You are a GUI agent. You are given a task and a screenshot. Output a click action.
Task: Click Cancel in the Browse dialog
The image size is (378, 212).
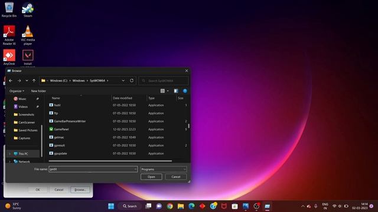tap(176, 177)
